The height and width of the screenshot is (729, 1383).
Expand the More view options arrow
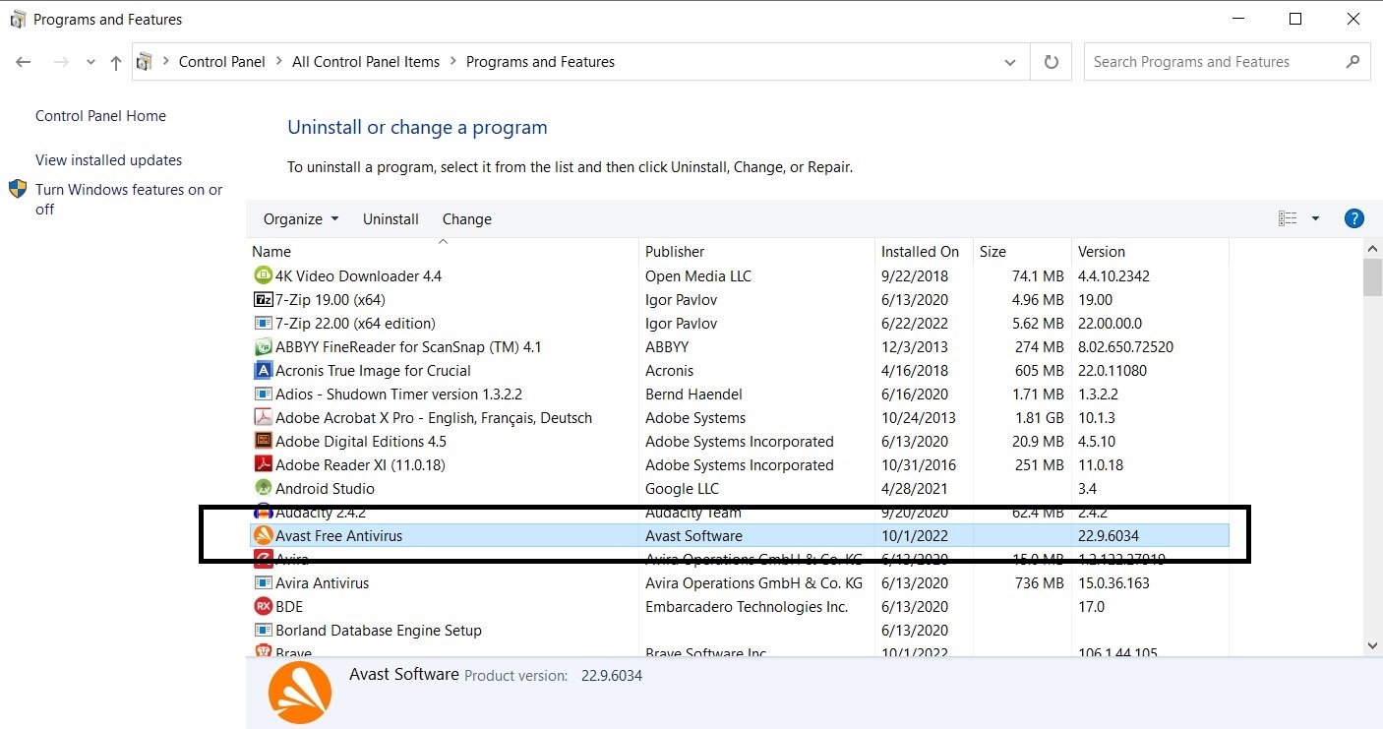1315,218
